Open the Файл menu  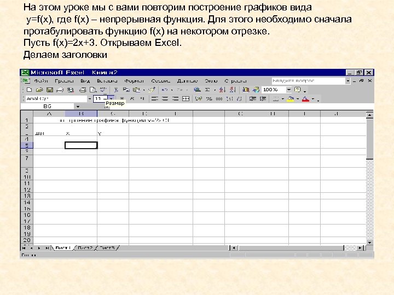click(x=41, y=81)
